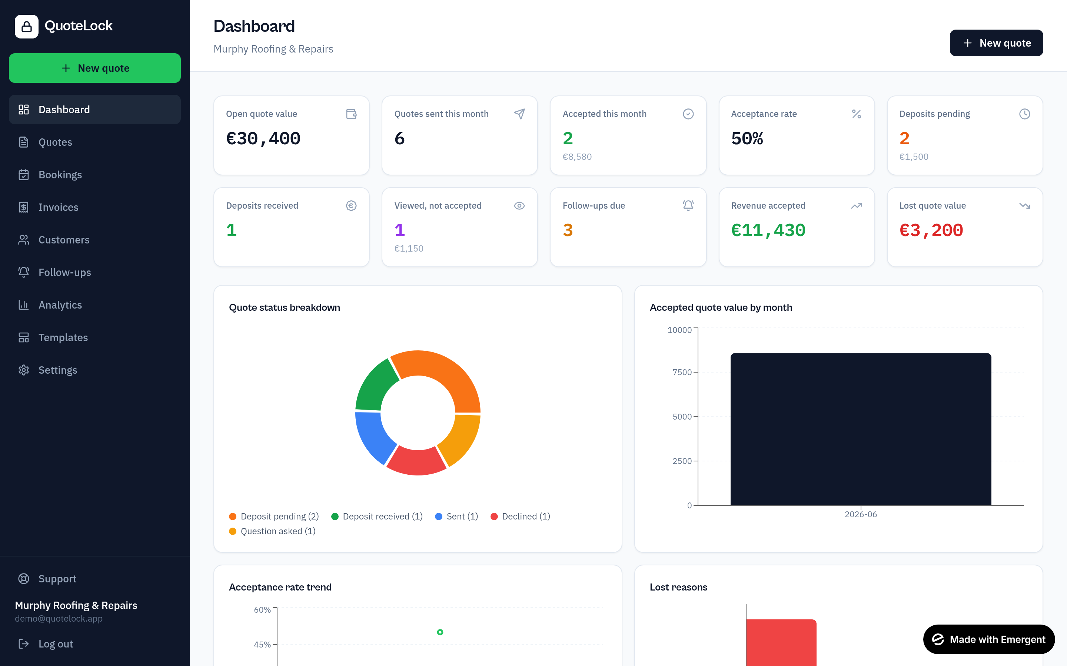Click the QuoteLock padlock logo icon
The image size is (1067, 666).
(x=26, y=26)
